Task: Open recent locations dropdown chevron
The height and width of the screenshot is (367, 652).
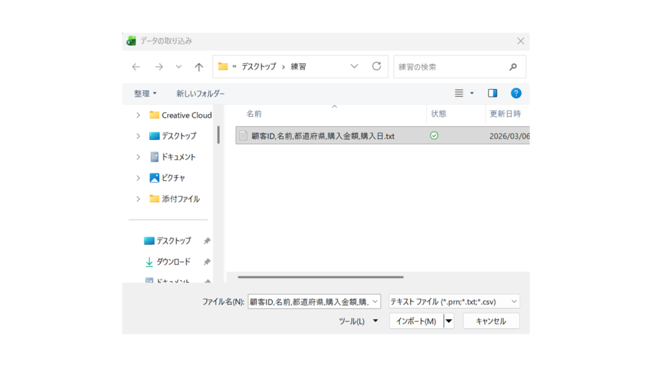Action: click(x=179, y=67)
